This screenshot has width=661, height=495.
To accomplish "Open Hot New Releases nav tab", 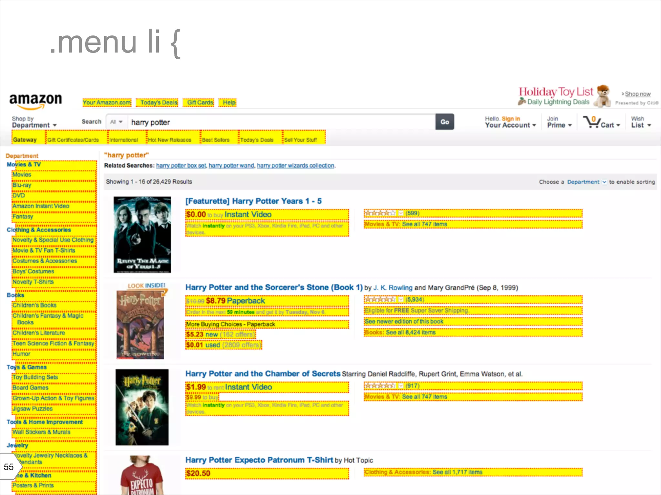I will (x=169, y=140).
